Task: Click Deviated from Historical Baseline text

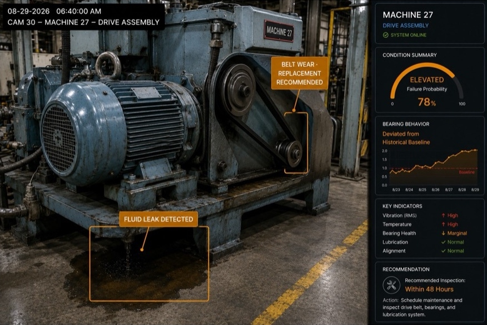Action: point(406,138)
